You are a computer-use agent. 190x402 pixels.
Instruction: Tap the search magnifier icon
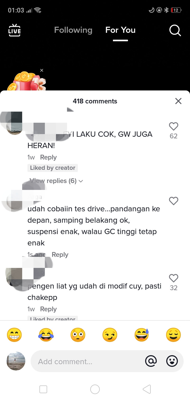pos(175,30)
